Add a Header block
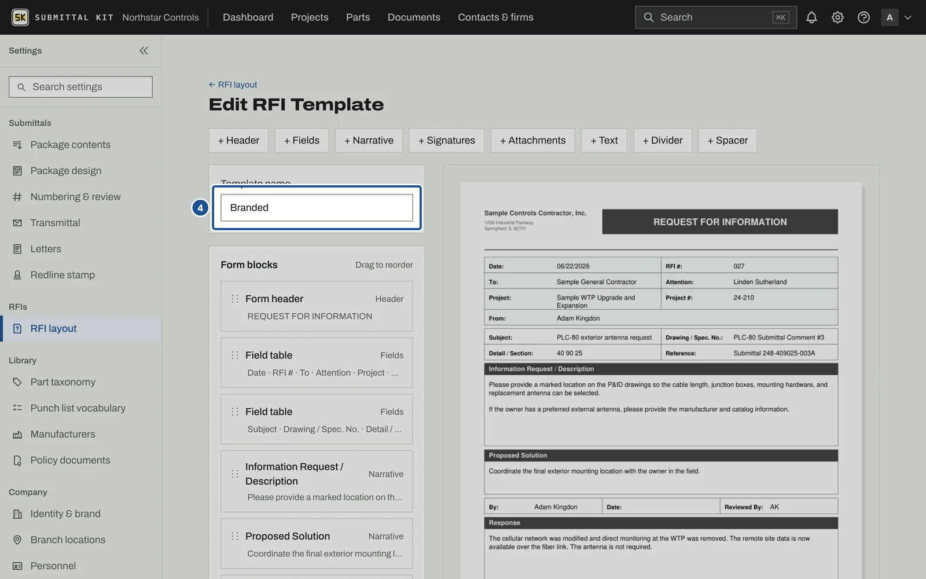The width and height of the screenshot is (926, 579). click(238, 140)
